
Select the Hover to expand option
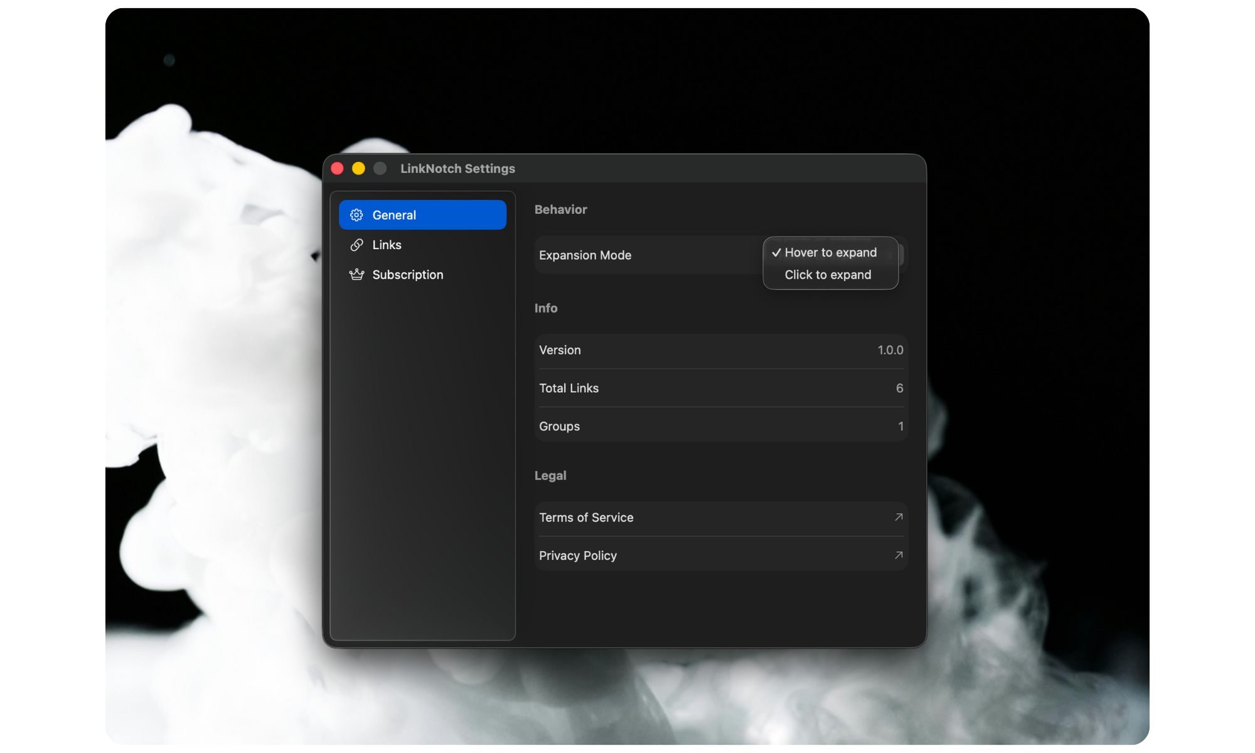pyautogui.click(x=831, y=252)
